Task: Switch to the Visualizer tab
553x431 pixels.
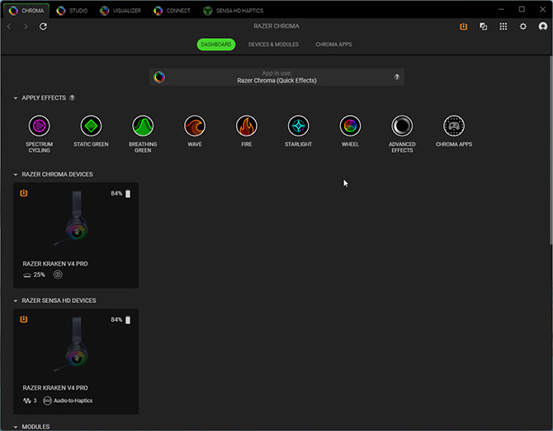Action: pyautogui.click(x=121, y=11)
